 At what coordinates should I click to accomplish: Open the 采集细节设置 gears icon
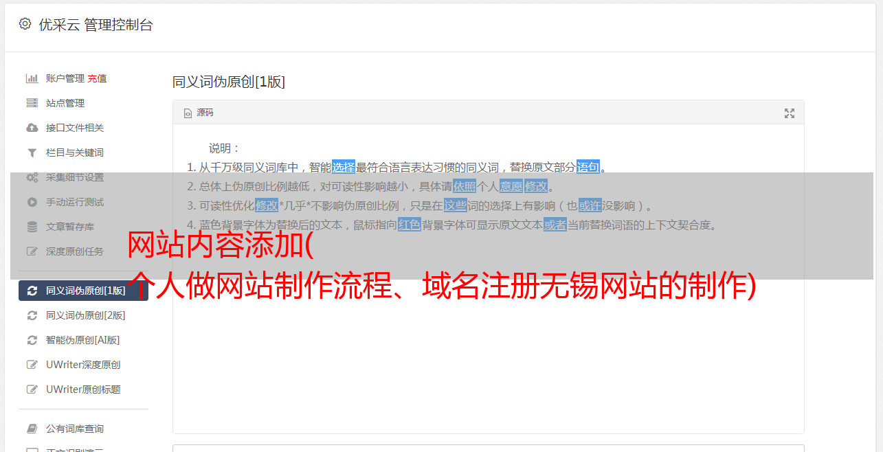click(32, 177)
